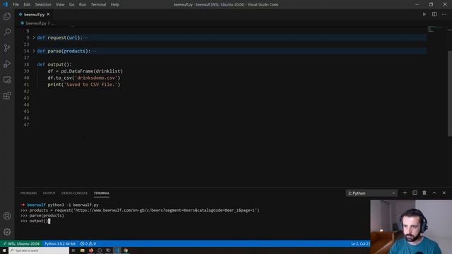The height and width of the screenshot is (254, 452).
Task: Open the Edit menu
Action: [27, 4]
